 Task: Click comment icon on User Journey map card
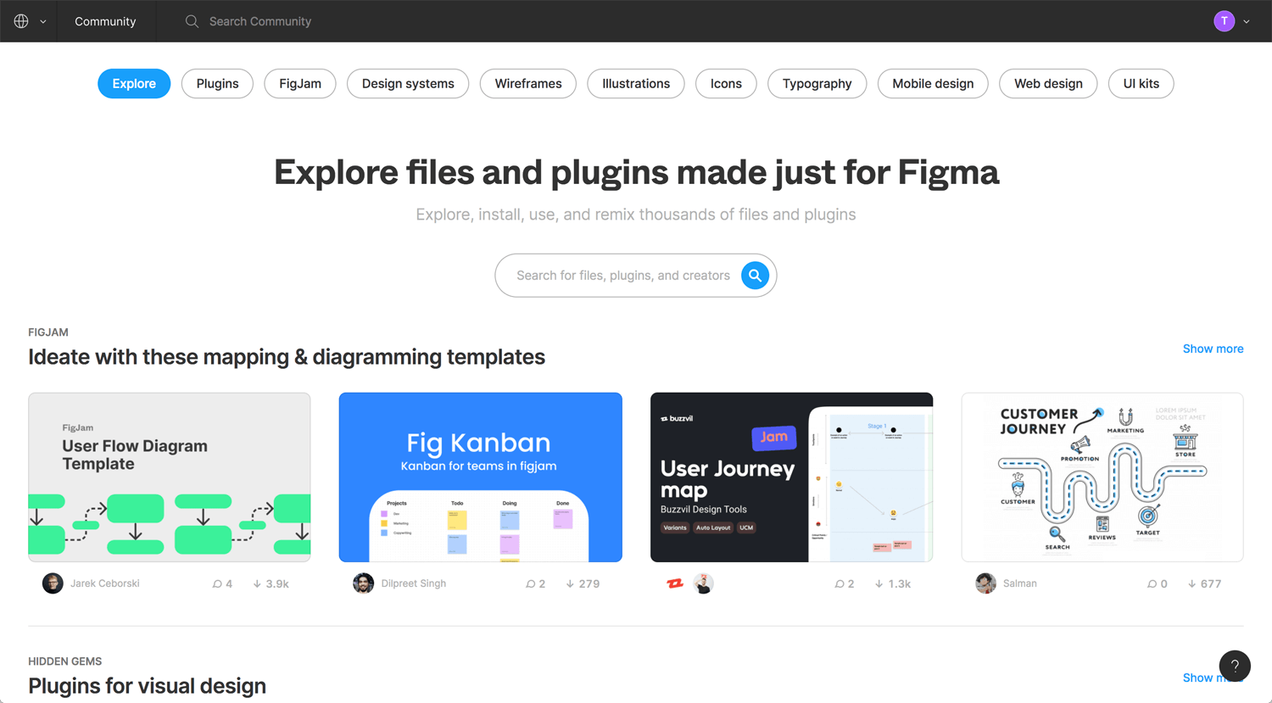click(839, 584)
